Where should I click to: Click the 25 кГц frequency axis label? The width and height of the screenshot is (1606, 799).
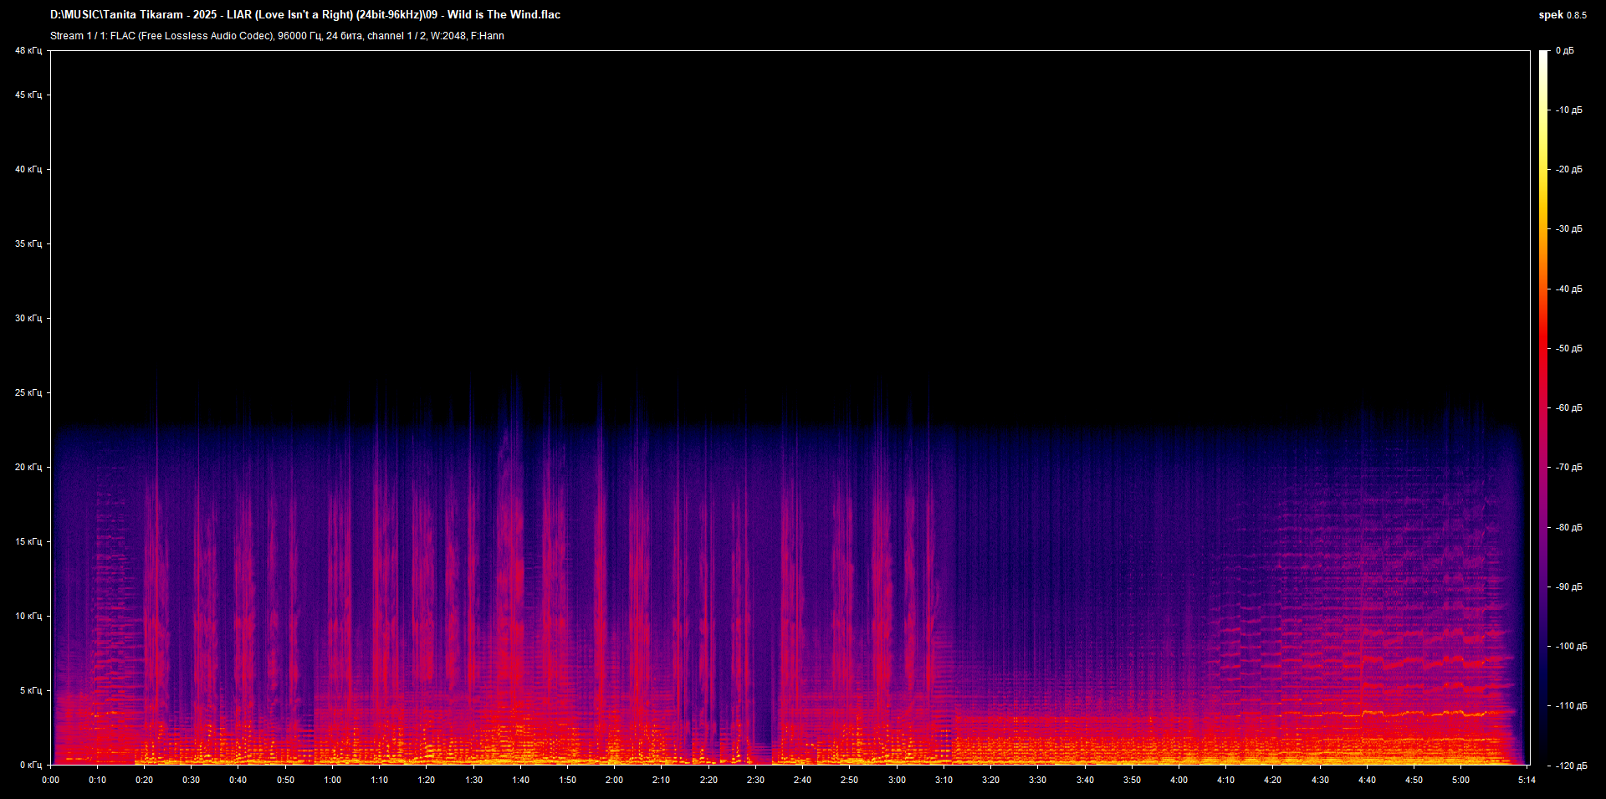coord(28,392)
